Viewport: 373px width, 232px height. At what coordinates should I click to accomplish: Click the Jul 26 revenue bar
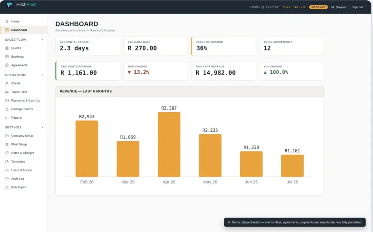click(x=292, y=166)
